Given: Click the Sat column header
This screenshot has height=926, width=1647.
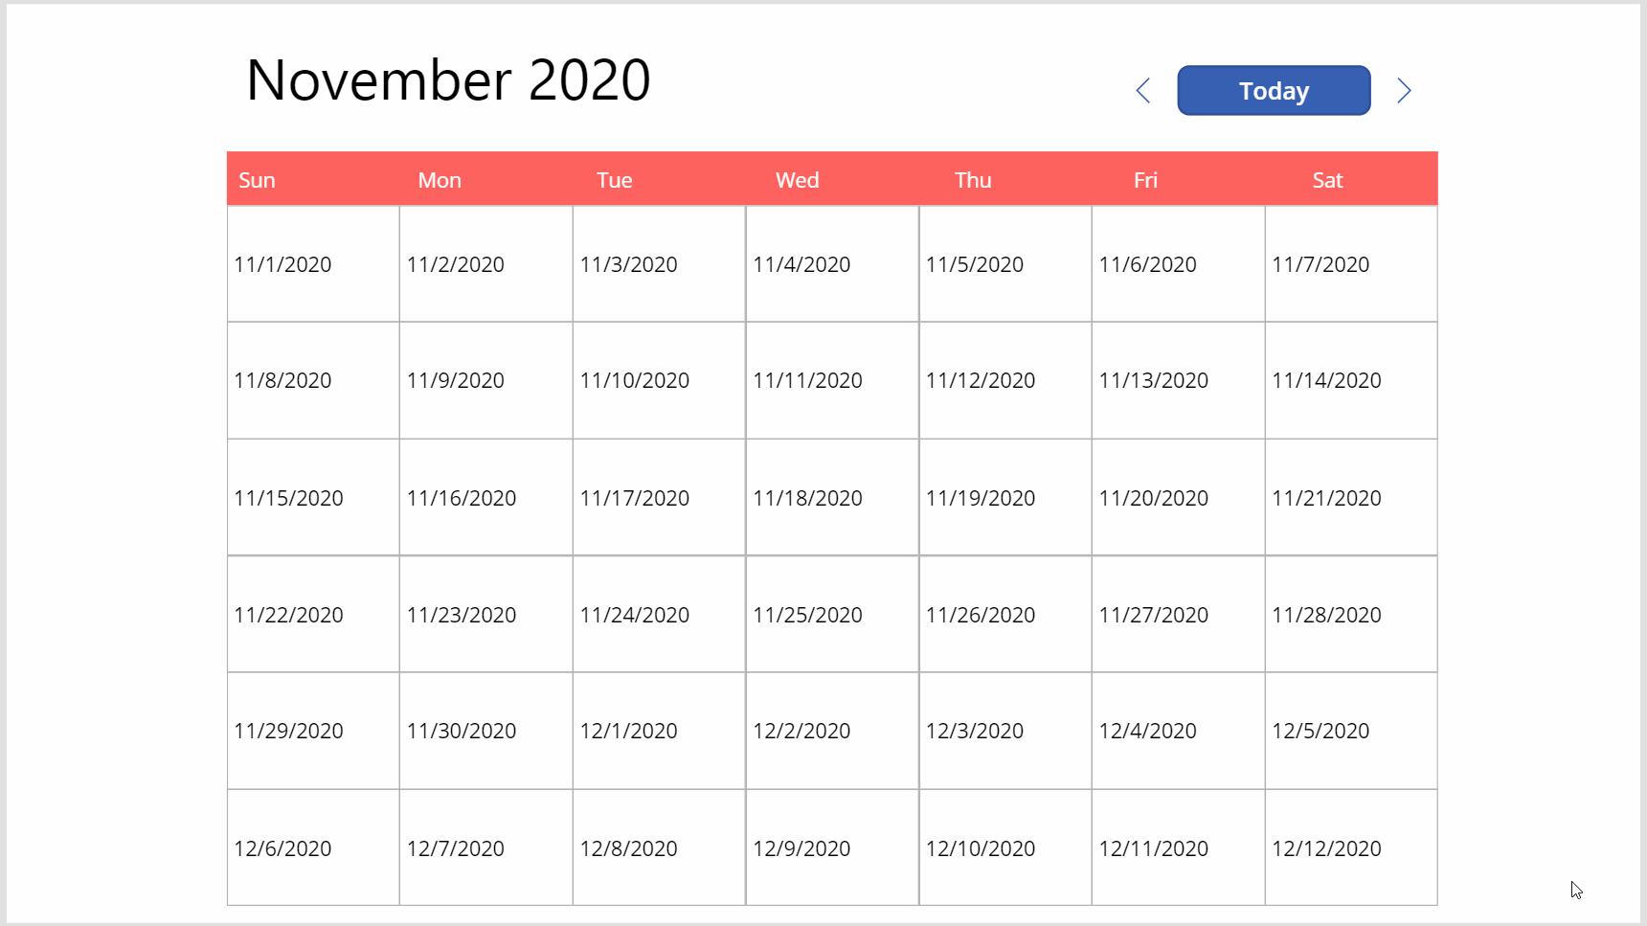Looking at the screenshot, I should point(1328,179).
